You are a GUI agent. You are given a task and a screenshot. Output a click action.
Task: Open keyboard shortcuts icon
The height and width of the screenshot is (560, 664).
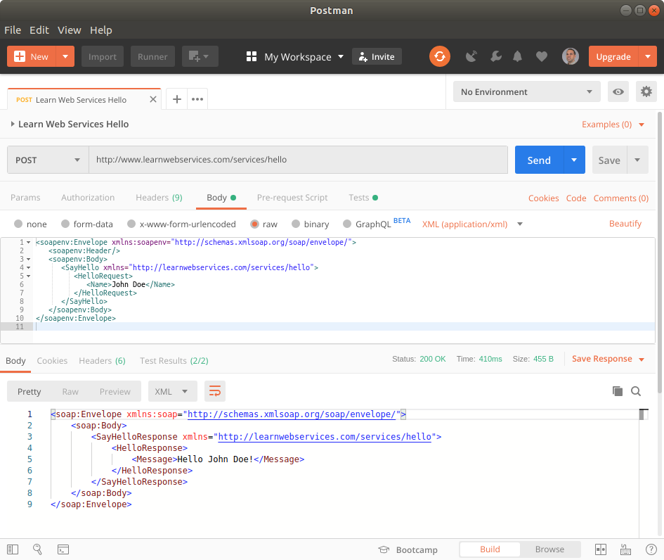(625, 549)
